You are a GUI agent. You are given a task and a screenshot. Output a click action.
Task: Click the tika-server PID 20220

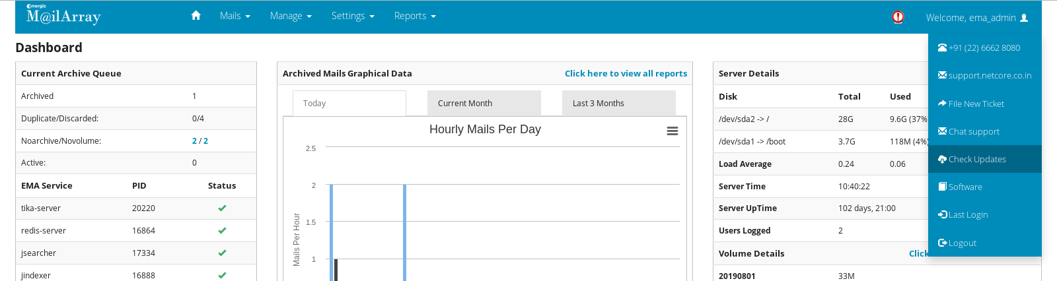[143, 208]
